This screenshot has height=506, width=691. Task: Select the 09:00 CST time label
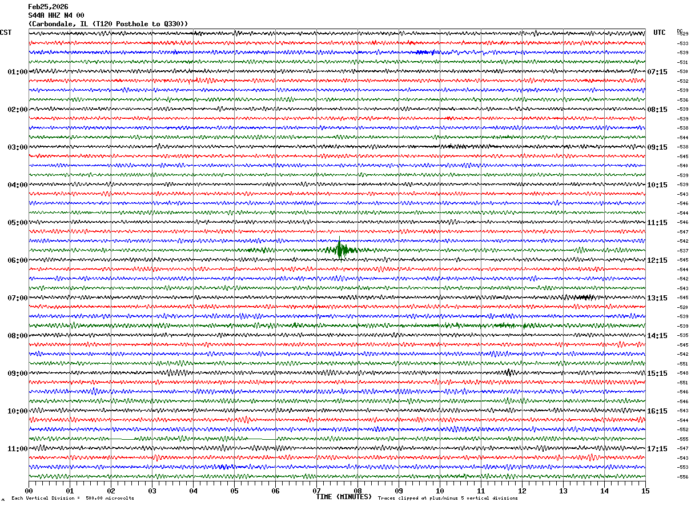[18, 374]
